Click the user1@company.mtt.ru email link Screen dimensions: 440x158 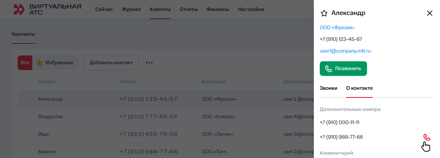pos(345,51)
